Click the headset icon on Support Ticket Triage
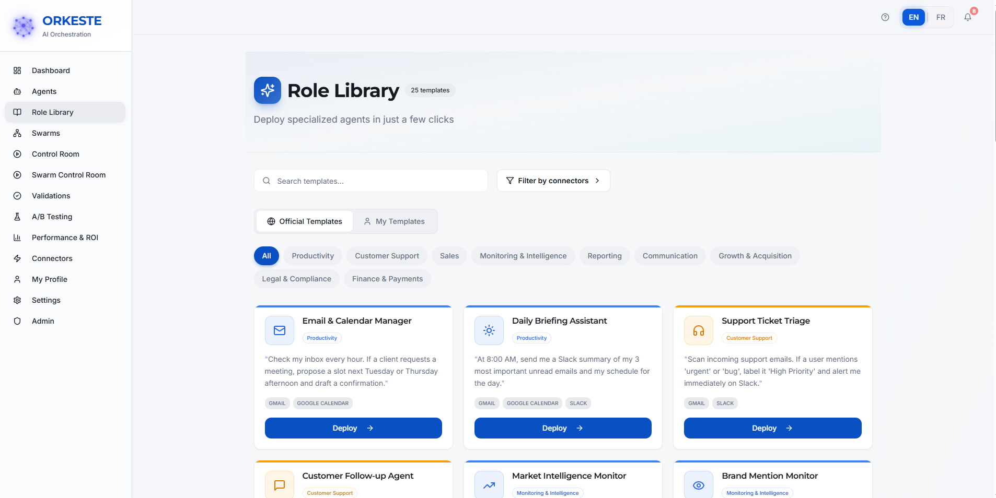 [699, 330]
